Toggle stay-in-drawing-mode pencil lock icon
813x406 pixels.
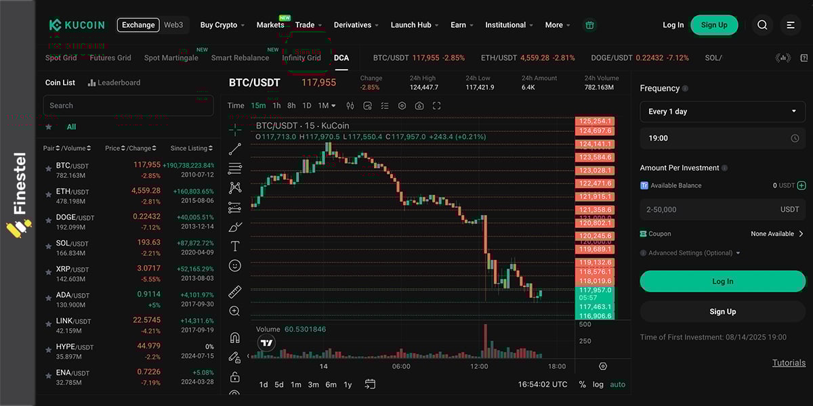235,357
